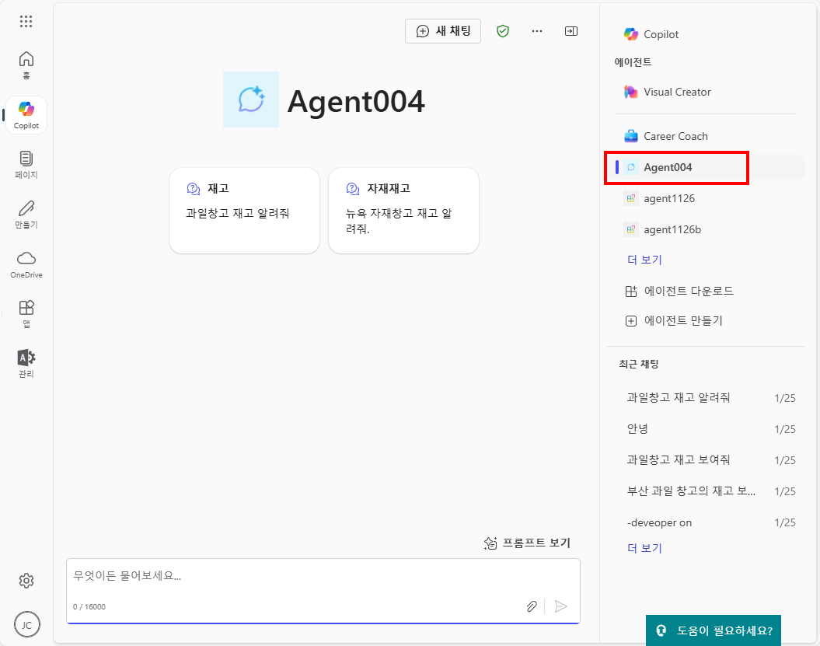The width and height of the screenshot is (820, 646).
Task: Click the 최근 채팅 header label
Action: [639, 364]
